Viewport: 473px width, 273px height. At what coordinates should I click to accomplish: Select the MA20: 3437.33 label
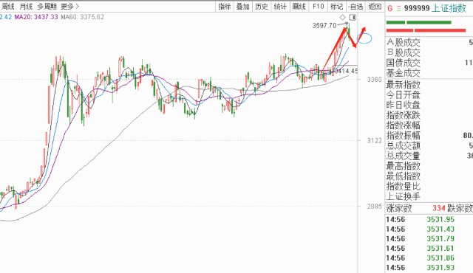(36, 17)
